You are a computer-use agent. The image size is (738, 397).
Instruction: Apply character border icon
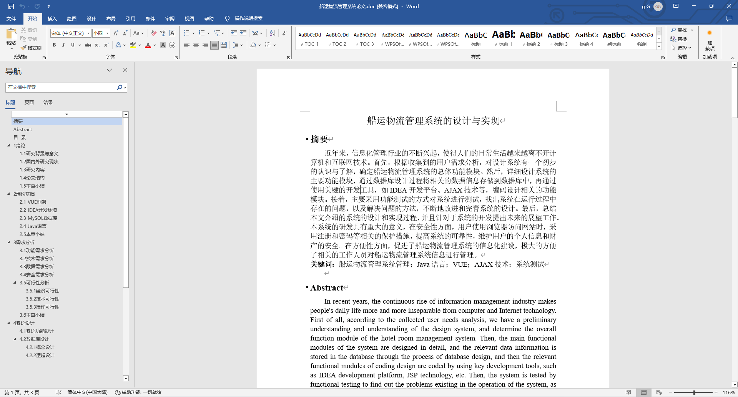click(x=172, y=33)
